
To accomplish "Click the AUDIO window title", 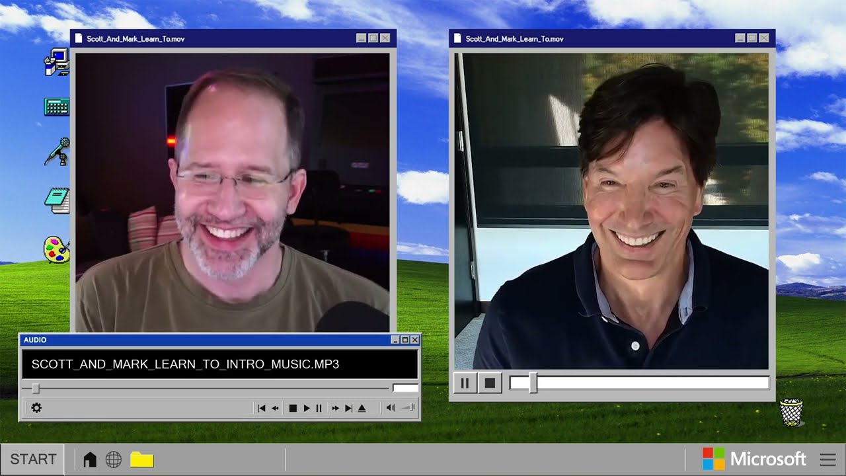I will [x=35, y=340].
